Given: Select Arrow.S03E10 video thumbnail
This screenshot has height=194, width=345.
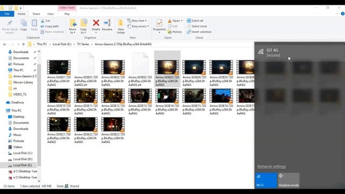Looking at the screenshot, I should tap(59, 96).
